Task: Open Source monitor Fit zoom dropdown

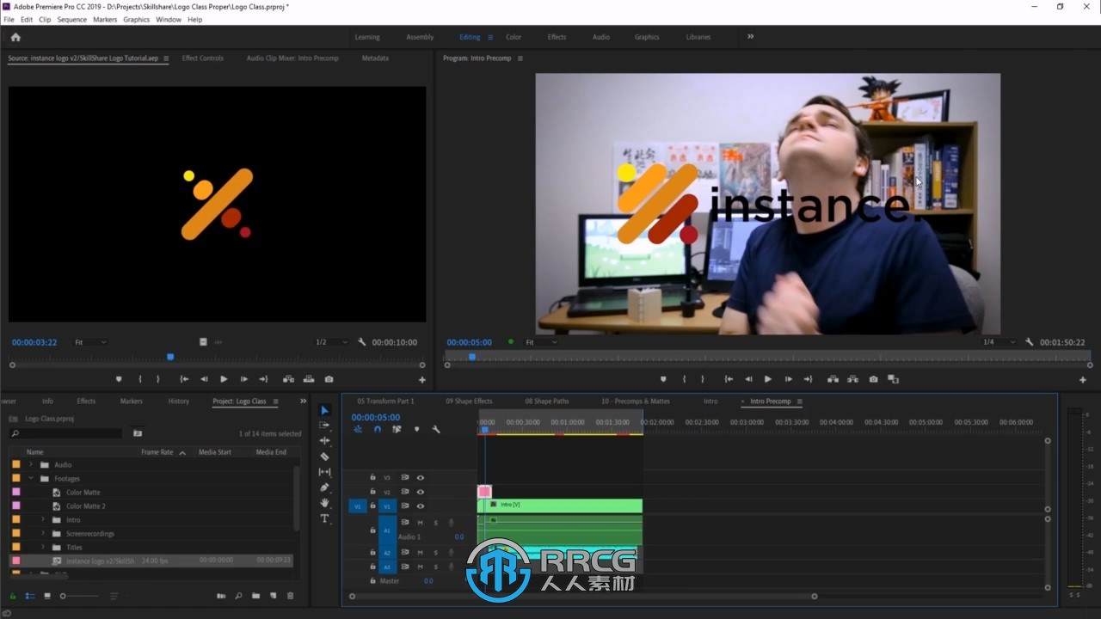Action: (x=90, y=342)
